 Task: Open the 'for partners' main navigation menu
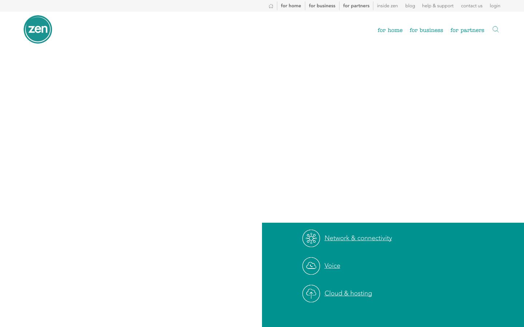pyautogui.click(x=467, y=30)
